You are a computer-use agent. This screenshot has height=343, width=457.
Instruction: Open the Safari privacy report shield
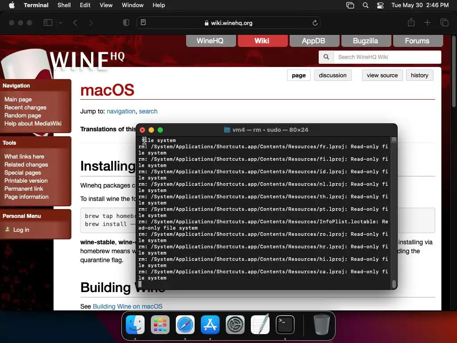click(126, 23)
